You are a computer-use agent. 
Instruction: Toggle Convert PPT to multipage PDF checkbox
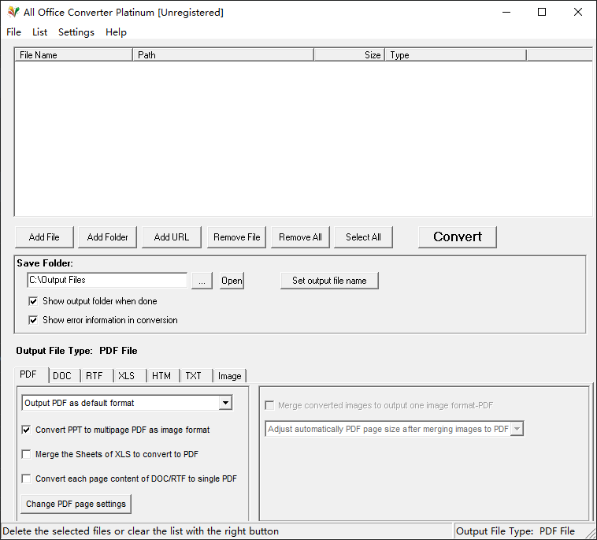pyautogui.click(x=115, y=430)
